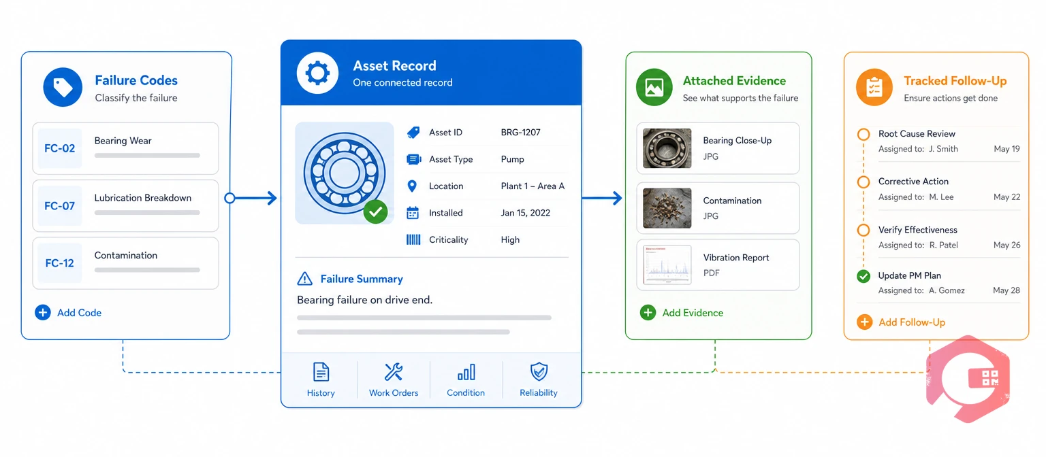
Task: Click the Update PM Plan task title
Action: tap(909, 275)
